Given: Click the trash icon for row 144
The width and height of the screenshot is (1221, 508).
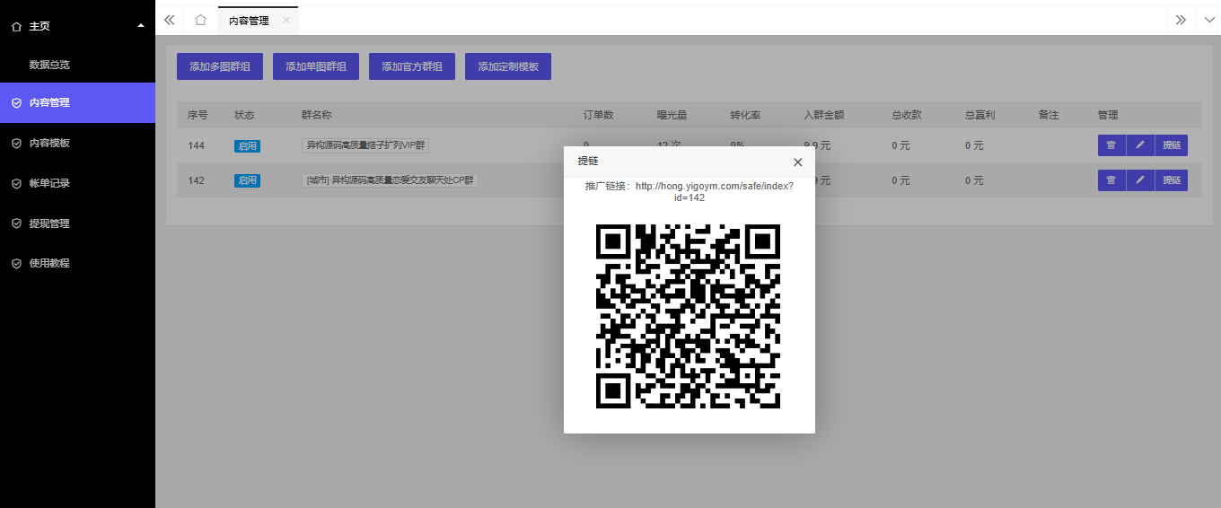Looking at the screenshot, I should [1111, 145].
